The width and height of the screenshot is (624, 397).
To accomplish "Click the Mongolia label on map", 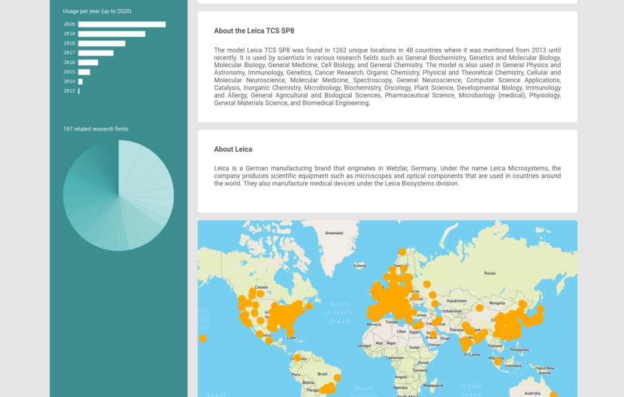I will click(x=497, y=303).
